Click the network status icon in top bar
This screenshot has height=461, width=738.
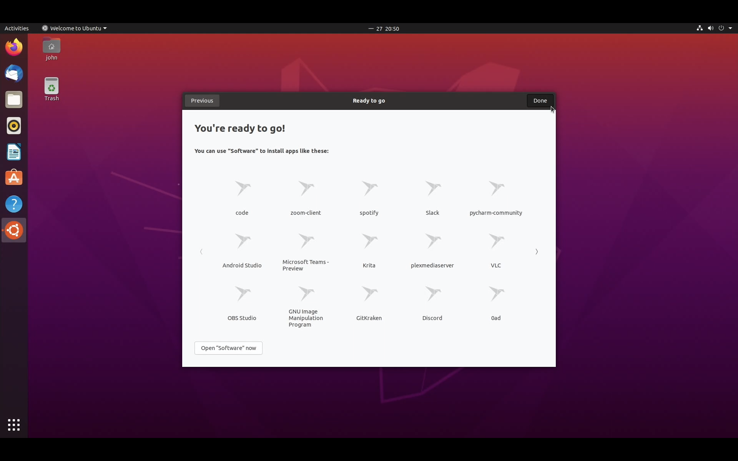(700, 28)
